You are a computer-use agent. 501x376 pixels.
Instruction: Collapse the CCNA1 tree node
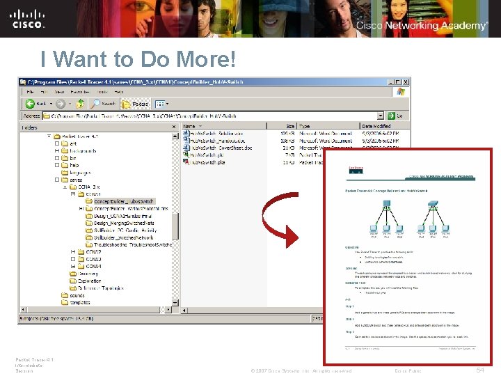point(73,194)
